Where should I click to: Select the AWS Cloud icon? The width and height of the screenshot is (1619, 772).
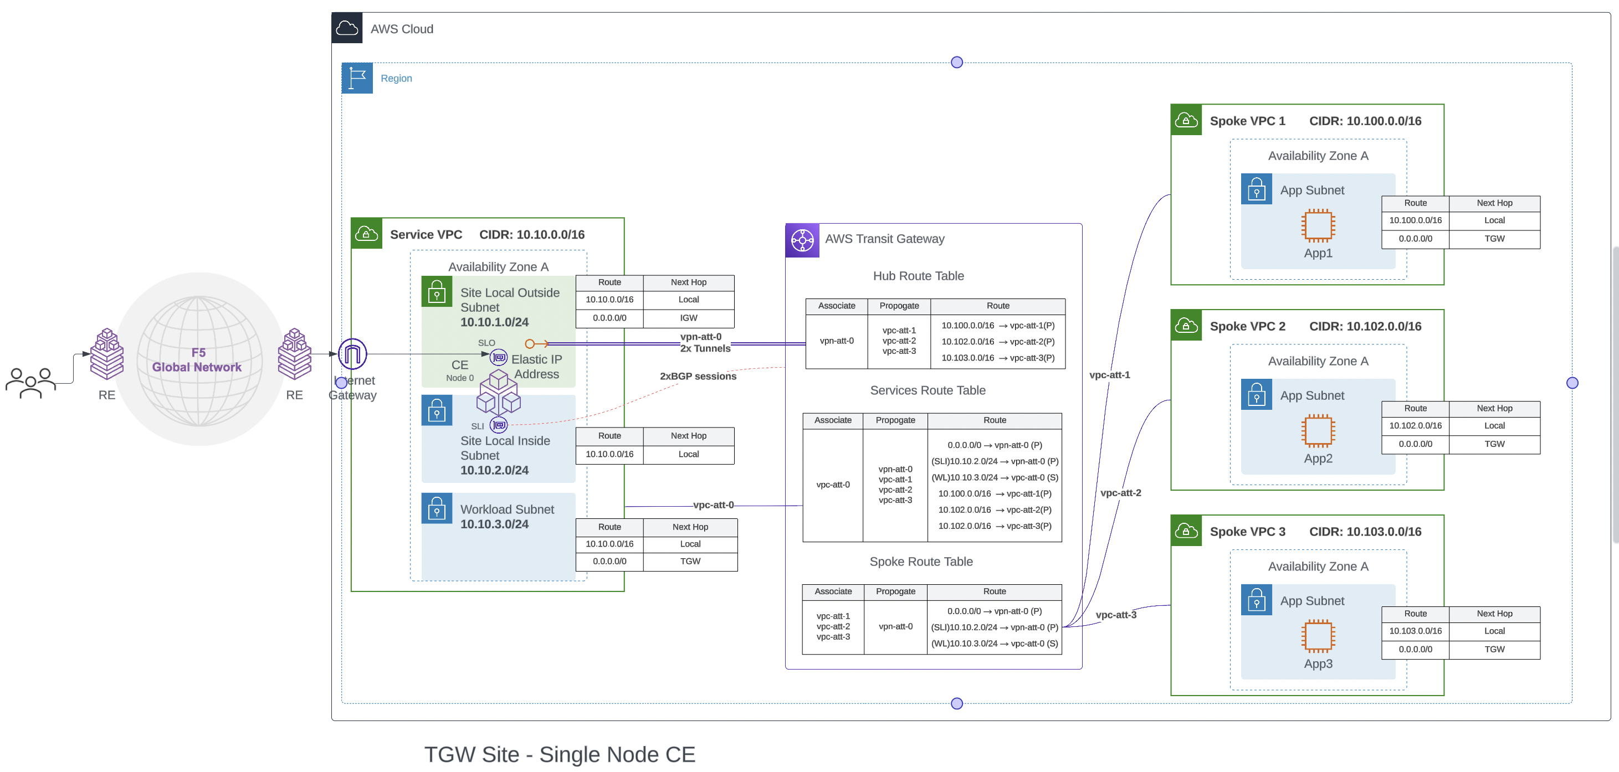(x=347, y=28)
